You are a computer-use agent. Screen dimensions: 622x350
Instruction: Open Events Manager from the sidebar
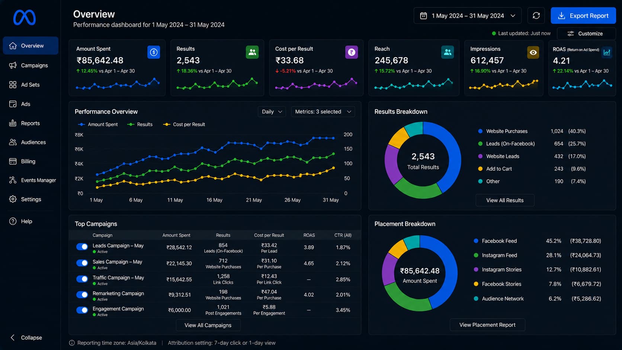(31, 180)
